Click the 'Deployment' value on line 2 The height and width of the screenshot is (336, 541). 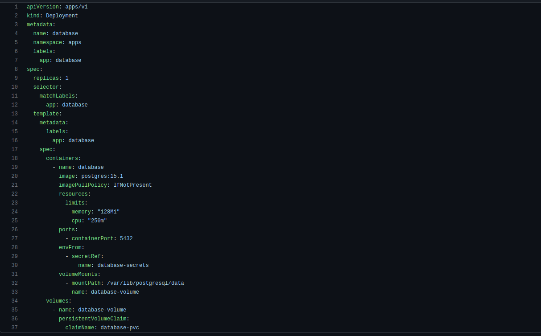click(x=62, y=16)
